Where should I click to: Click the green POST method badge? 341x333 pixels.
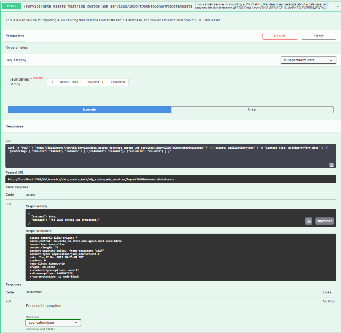coord(12,6)
